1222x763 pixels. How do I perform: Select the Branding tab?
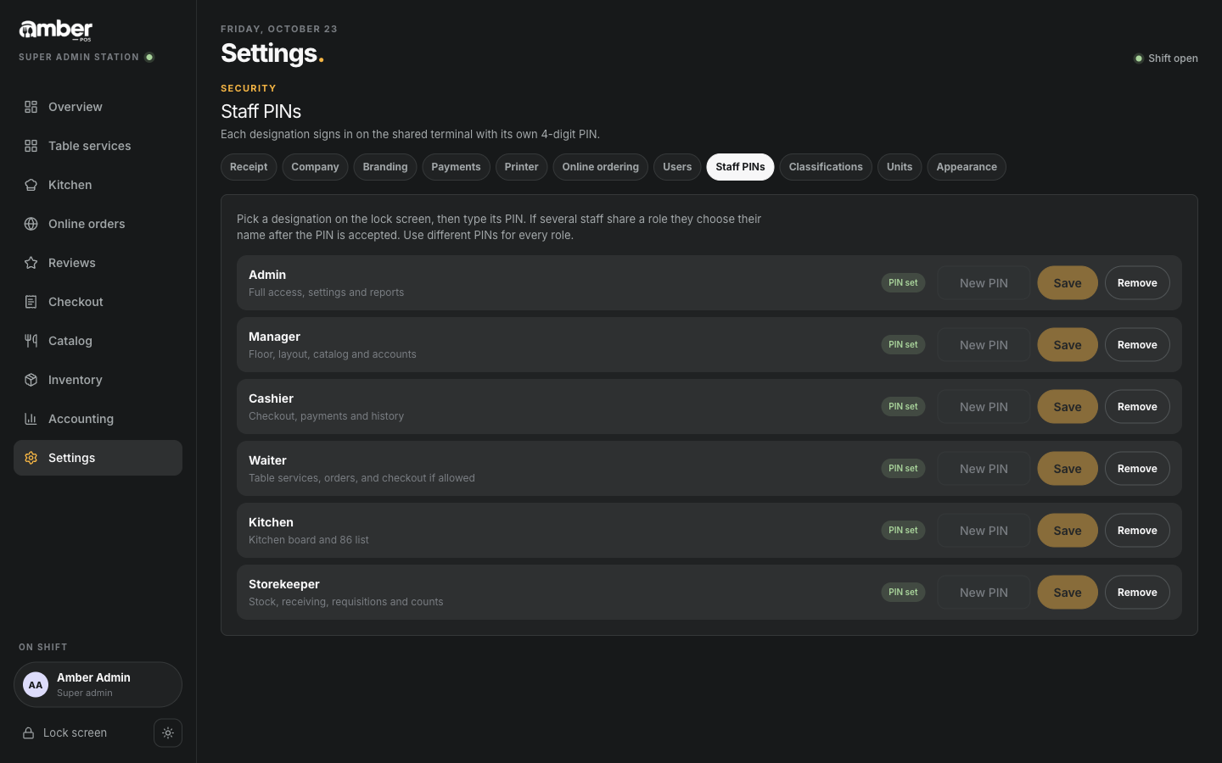[385, 167]
